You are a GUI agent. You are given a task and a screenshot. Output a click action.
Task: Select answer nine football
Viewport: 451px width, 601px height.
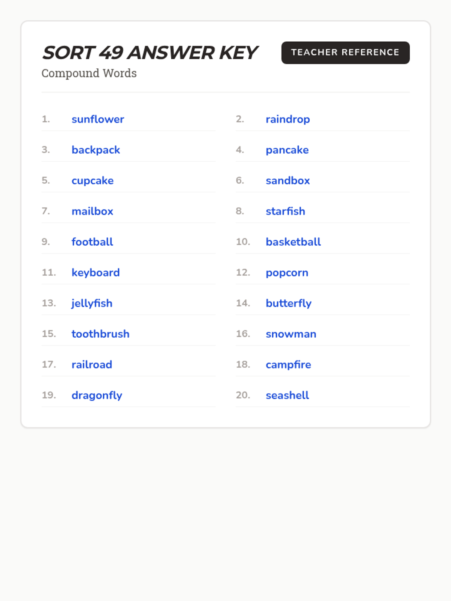pos(92,242)
